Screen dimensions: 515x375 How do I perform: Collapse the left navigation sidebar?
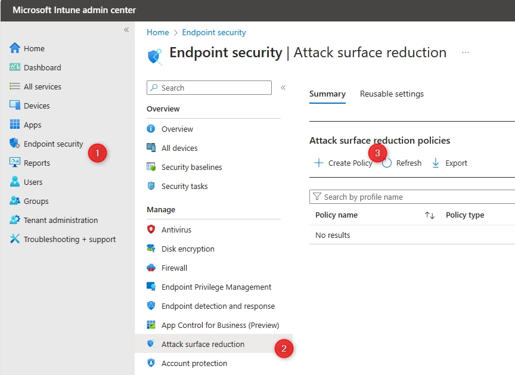[126, 29]
